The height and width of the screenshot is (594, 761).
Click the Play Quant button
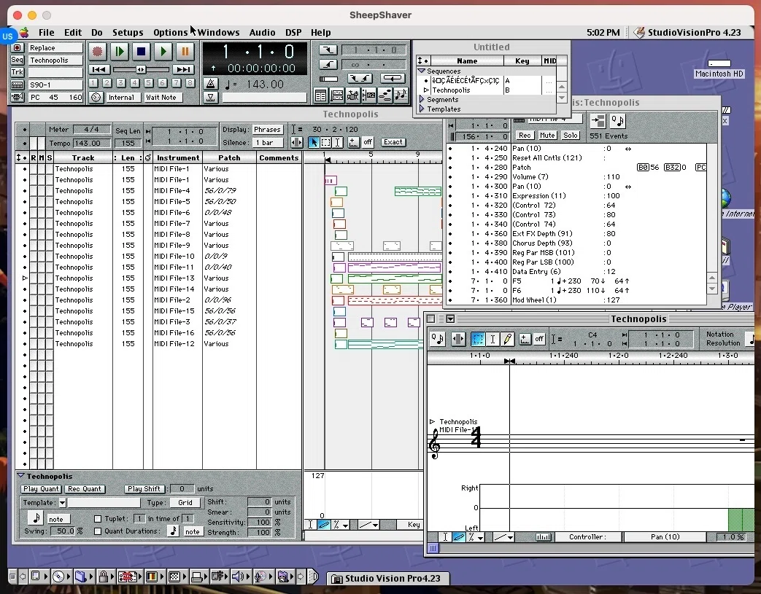(42, 489)
